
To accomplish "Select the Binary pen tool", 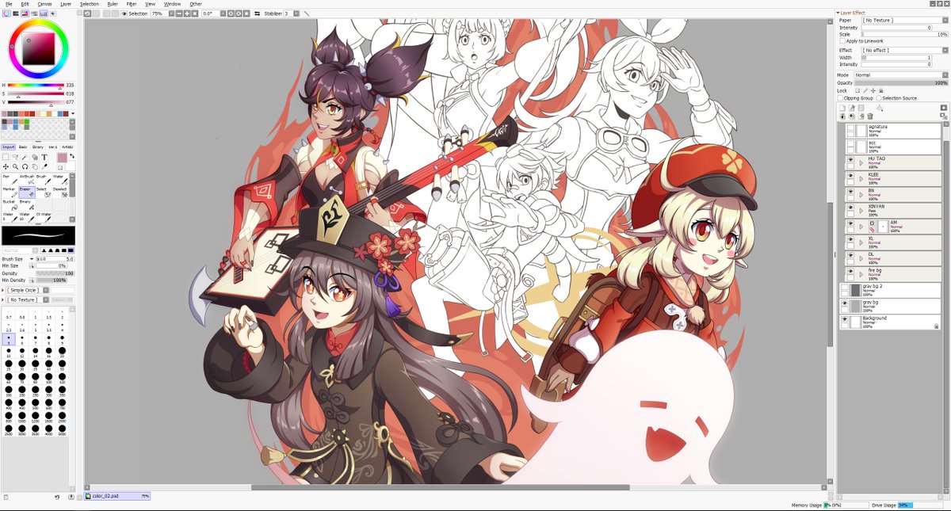I will (x=25, y=205).
